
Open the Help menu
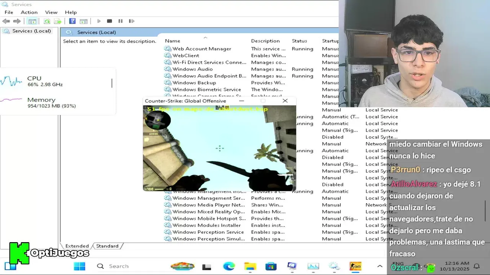point(71,12)
